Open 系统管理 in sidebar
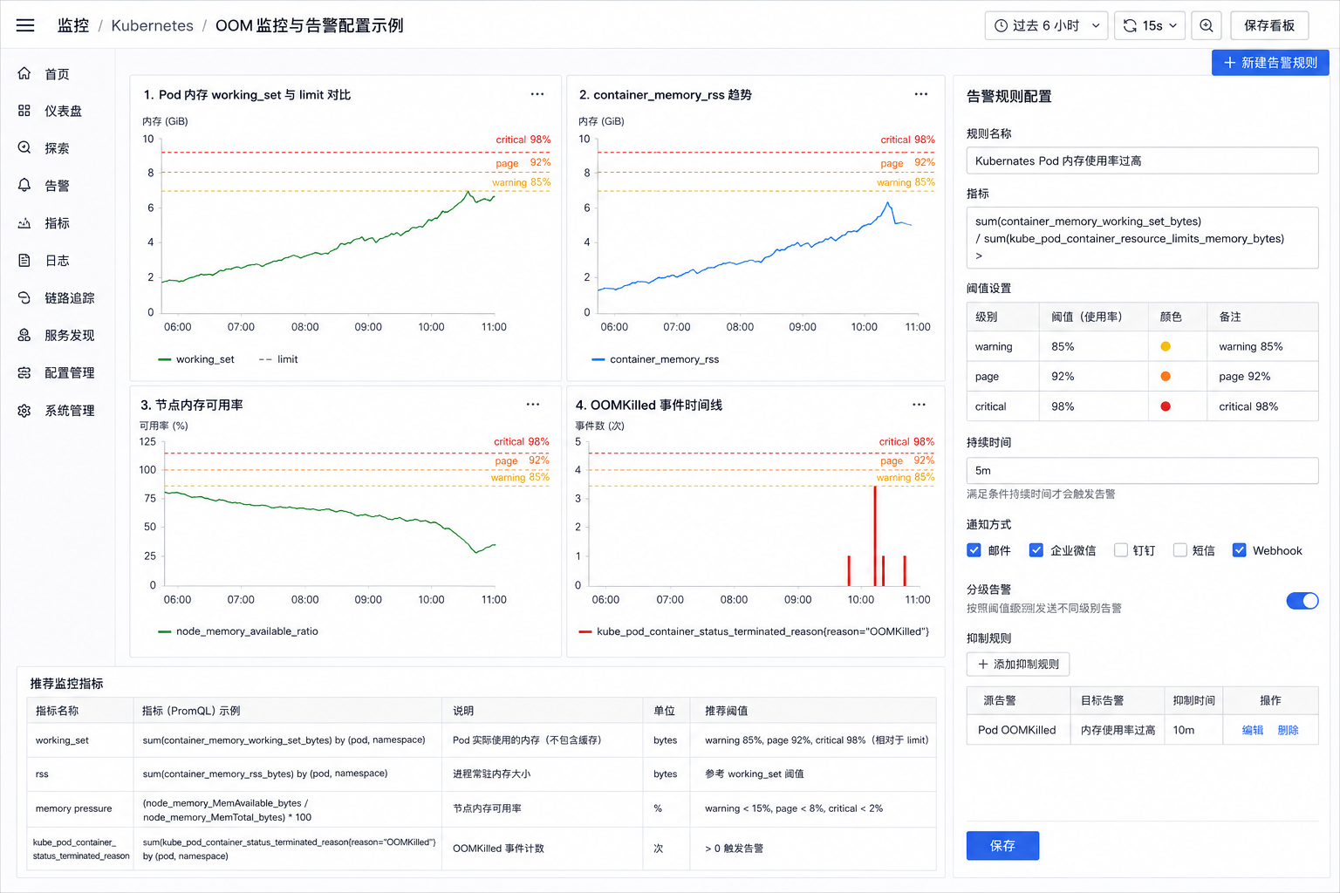The height and width of the screenshot is (893, 1340). point(70,411)
